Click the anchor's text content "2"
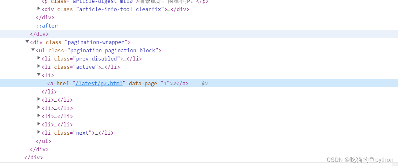This screenshot has width=398, height=166. pyautogui.click(x=175, y=84)
